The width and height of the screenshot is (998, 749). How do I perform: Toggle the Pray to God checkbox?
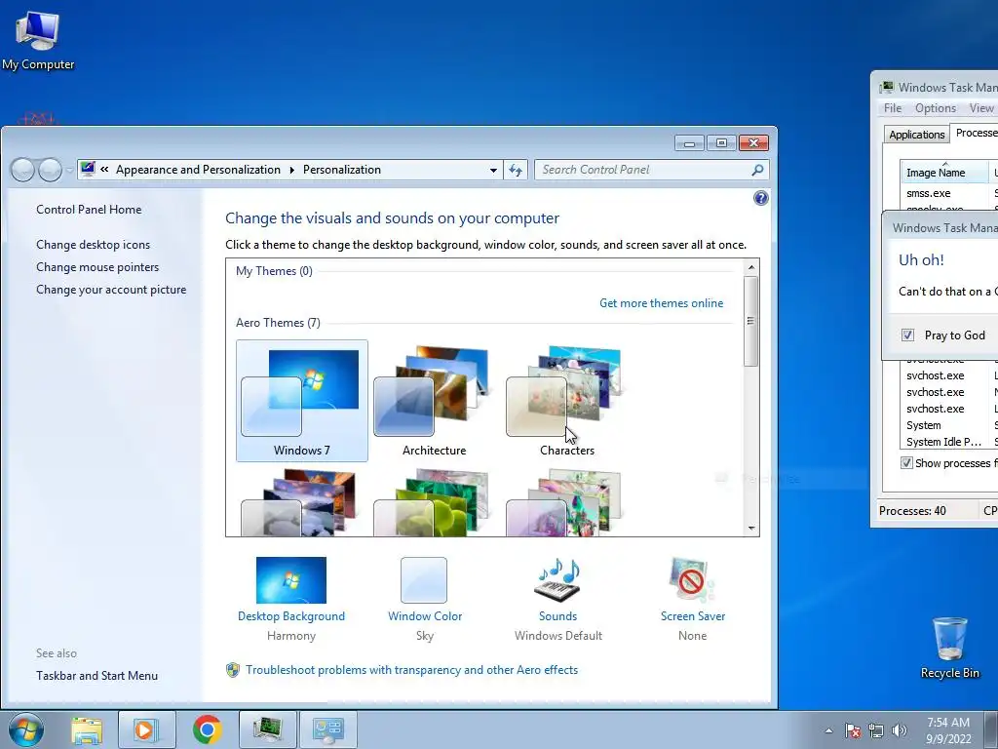908,335
